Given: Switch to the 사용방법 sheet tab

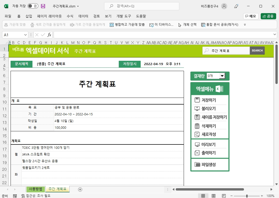Looking at the screenshot, I should [x=36, y=189].
